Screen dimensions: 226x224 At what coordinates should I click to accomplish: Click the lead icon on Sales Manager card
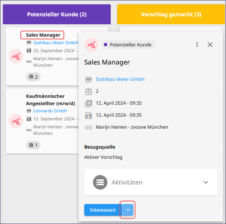click(x=16, y=56)
